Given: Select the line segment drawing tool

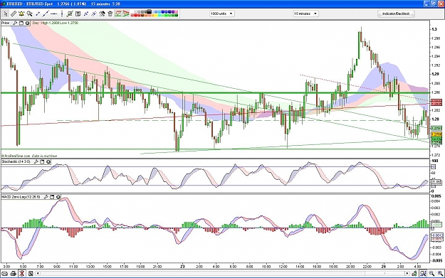Looking at the screenshot, I should tap(38, 14).
